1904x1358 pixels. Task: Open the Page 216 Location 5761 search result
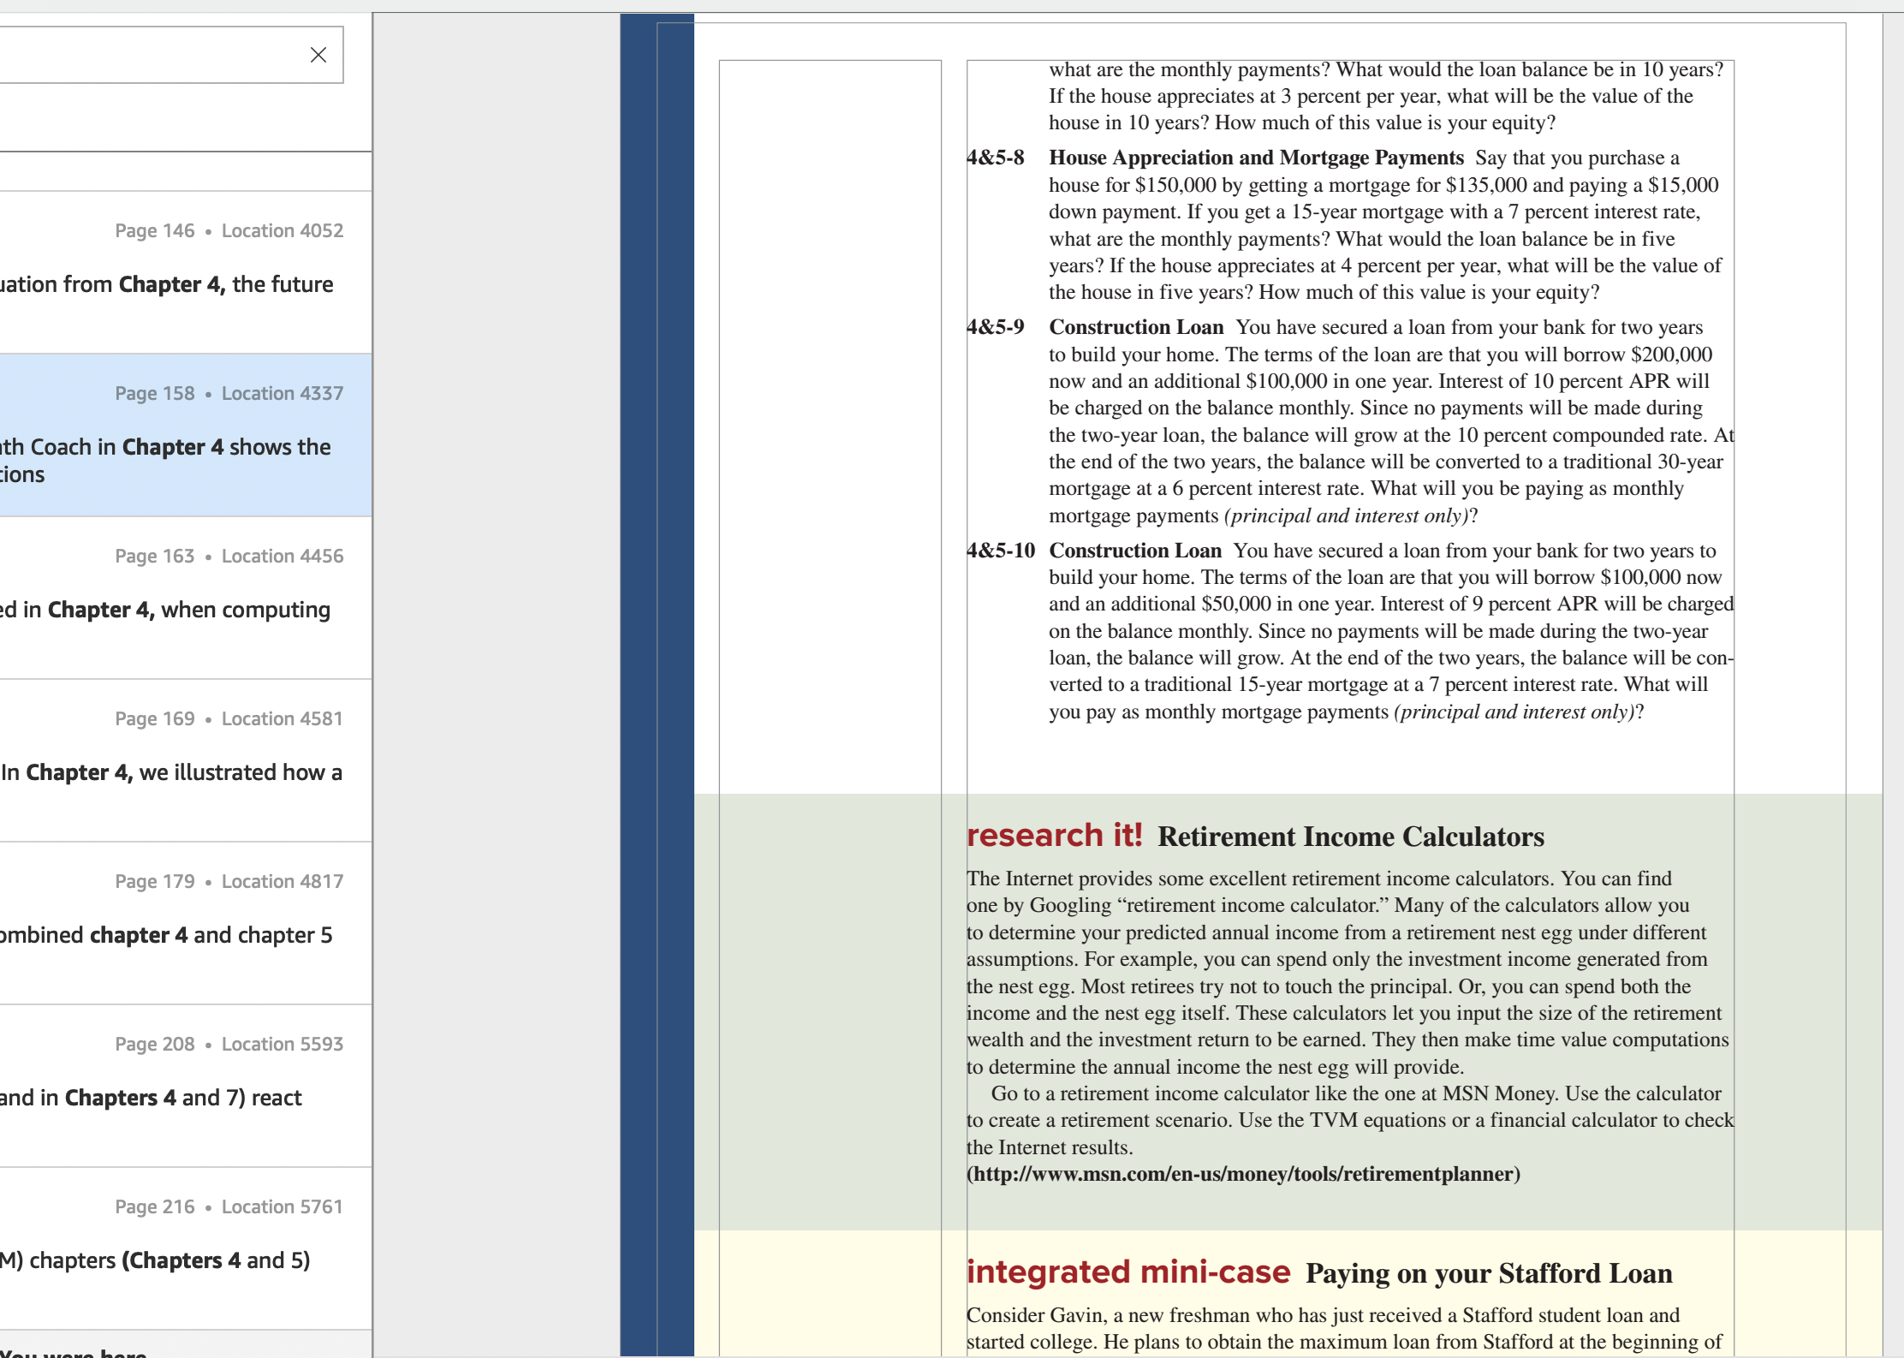pyautogui.click(x=186, y=1248)
